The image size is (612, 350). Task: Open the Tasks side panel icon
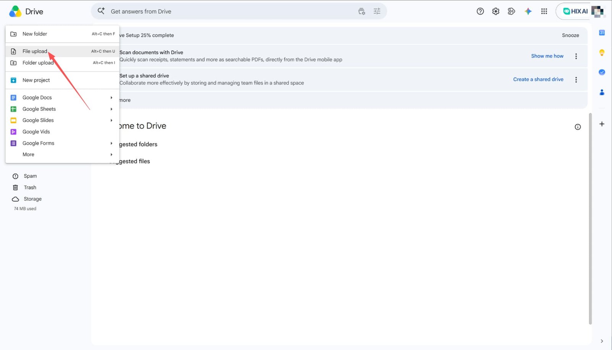click(x=602, y=72)
